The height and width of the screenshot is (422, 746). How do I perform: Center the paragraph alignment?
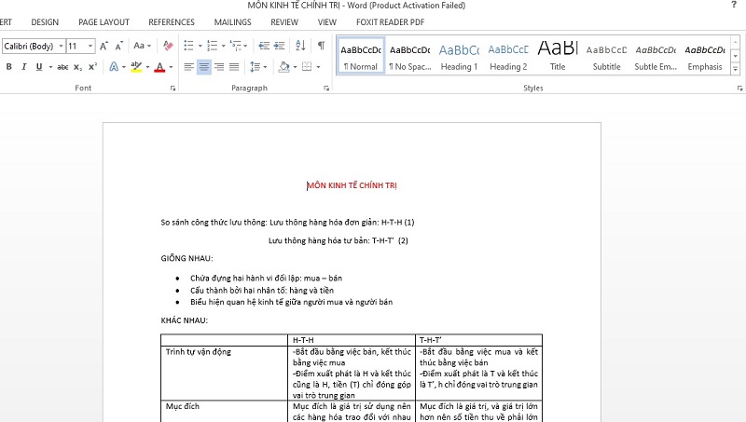[x=204, y=67]
